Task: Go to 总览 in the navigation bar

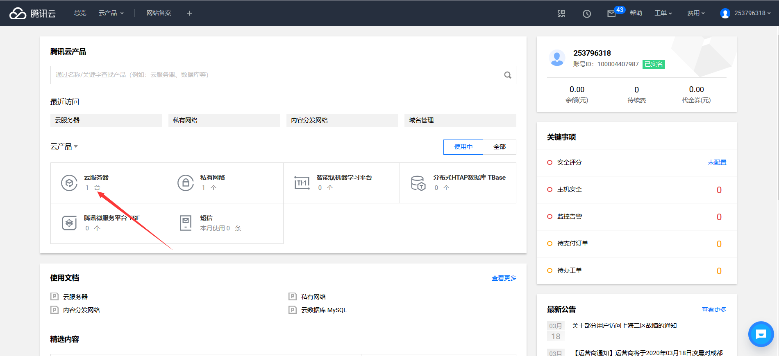Action: (x=80, y=13)
